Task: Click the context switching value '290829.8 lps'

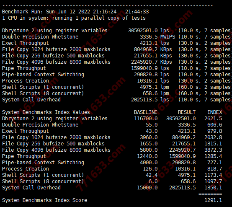Action: click(151, 75)
